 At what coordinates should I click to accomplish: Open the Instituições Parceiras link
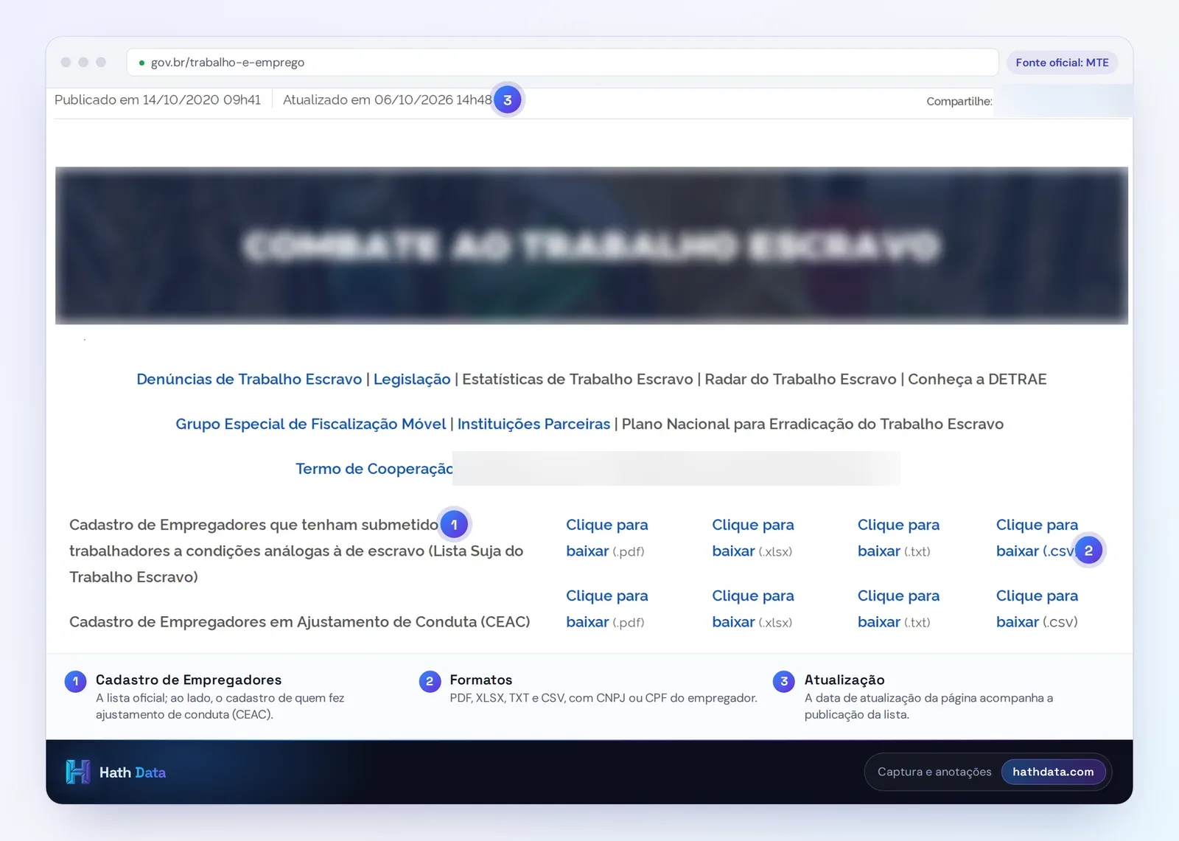533,425
